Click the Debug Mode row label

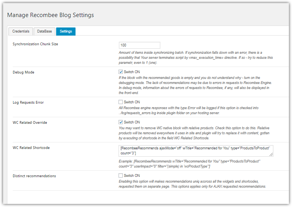24,72
